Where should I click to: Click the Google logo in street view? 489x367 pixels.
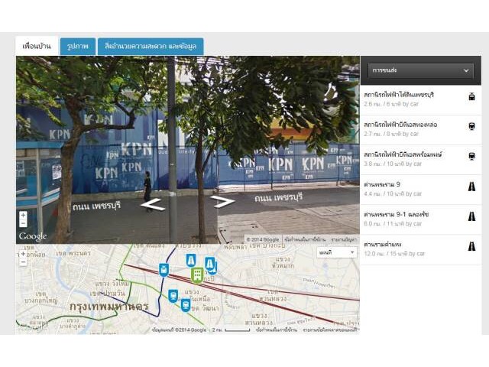coord(33,237)
